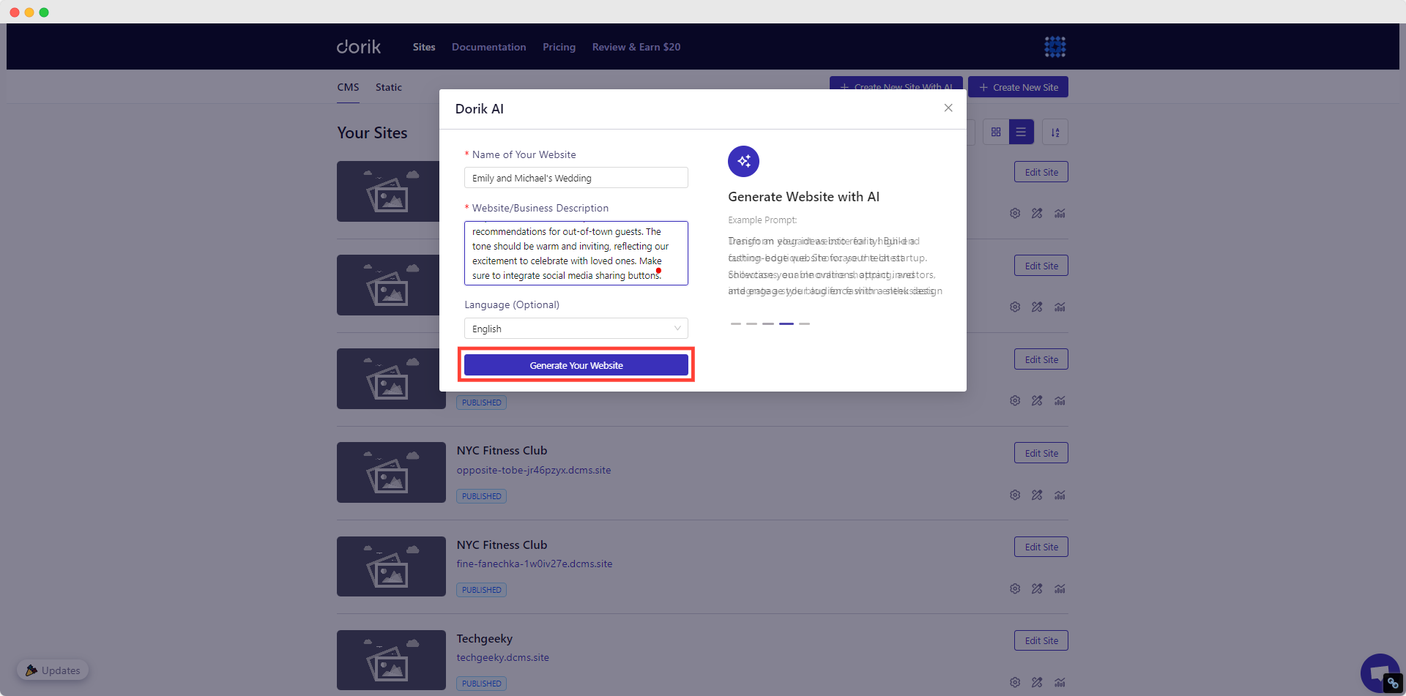1406x696 pixels.
Task: Switch to list view of sites
Action: 1021,132
